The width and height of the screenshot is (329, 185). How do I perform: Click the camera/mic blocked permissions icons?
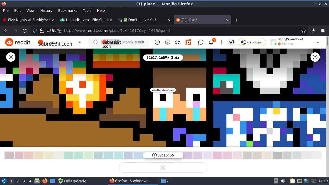[54, 31]
